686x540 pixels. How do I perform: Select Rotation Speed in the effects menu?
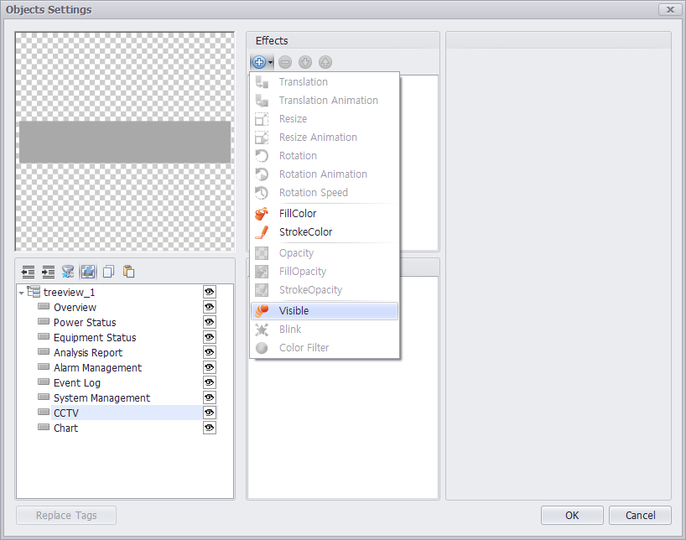pyautogui.click(x=325, y=193)
